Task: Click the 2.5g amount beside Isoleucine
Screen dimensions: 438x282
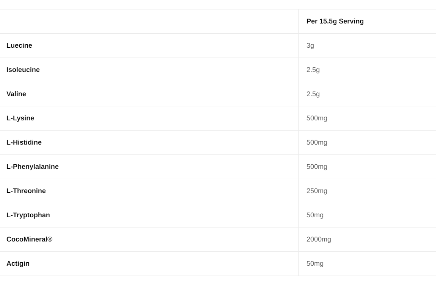Action: coord(313,70)
